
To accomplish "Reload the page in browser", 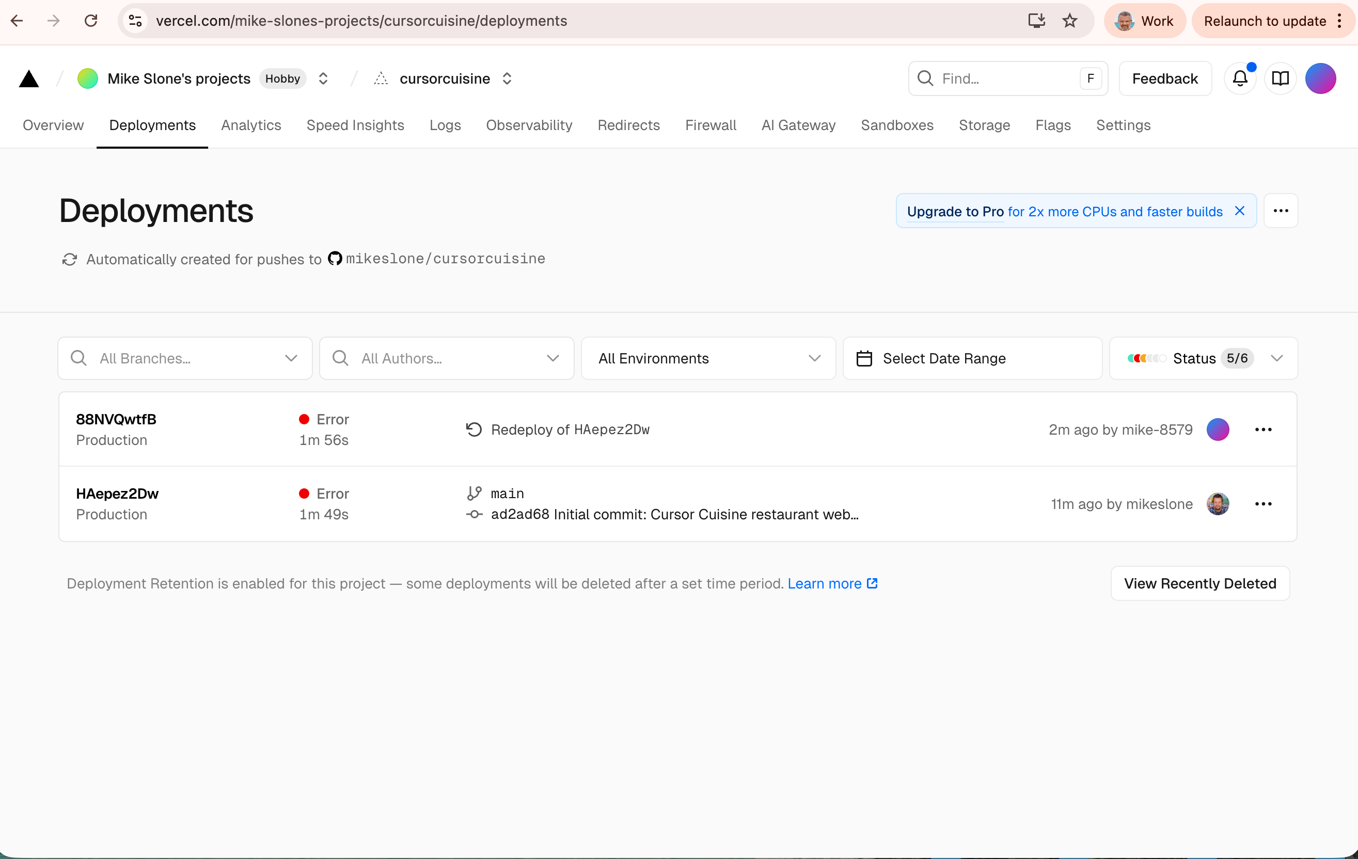I will [x=91, y=21].
